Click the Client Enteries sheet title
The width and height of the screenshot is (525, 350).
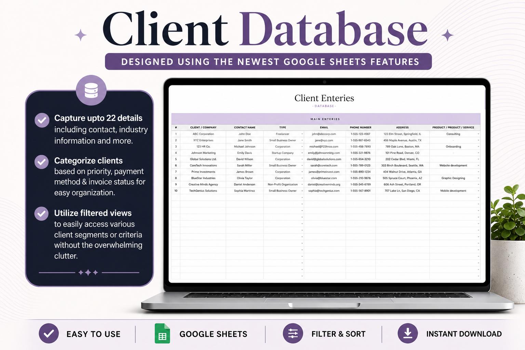pos(324,98)
